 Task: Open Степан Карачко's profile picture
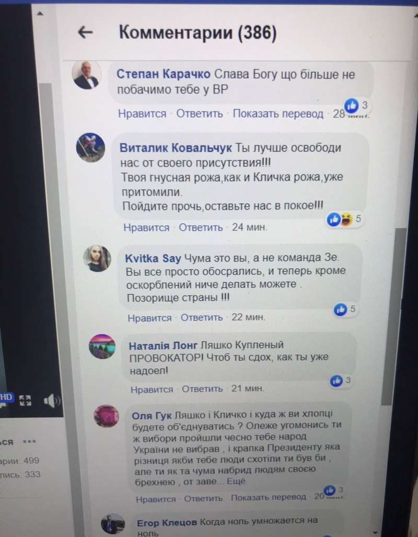[86, 75]
